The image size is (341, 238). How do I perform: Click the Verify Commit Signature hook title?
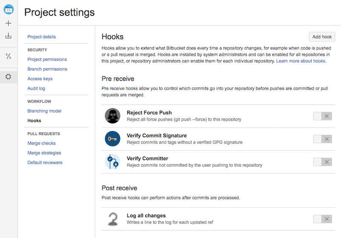[156, 135]
